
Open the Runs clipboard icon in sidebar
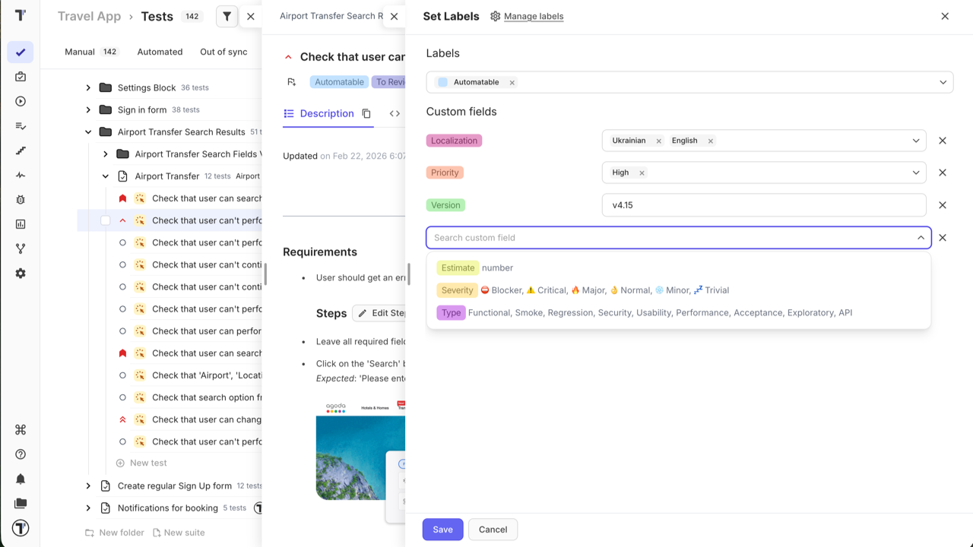pos(21,77)
